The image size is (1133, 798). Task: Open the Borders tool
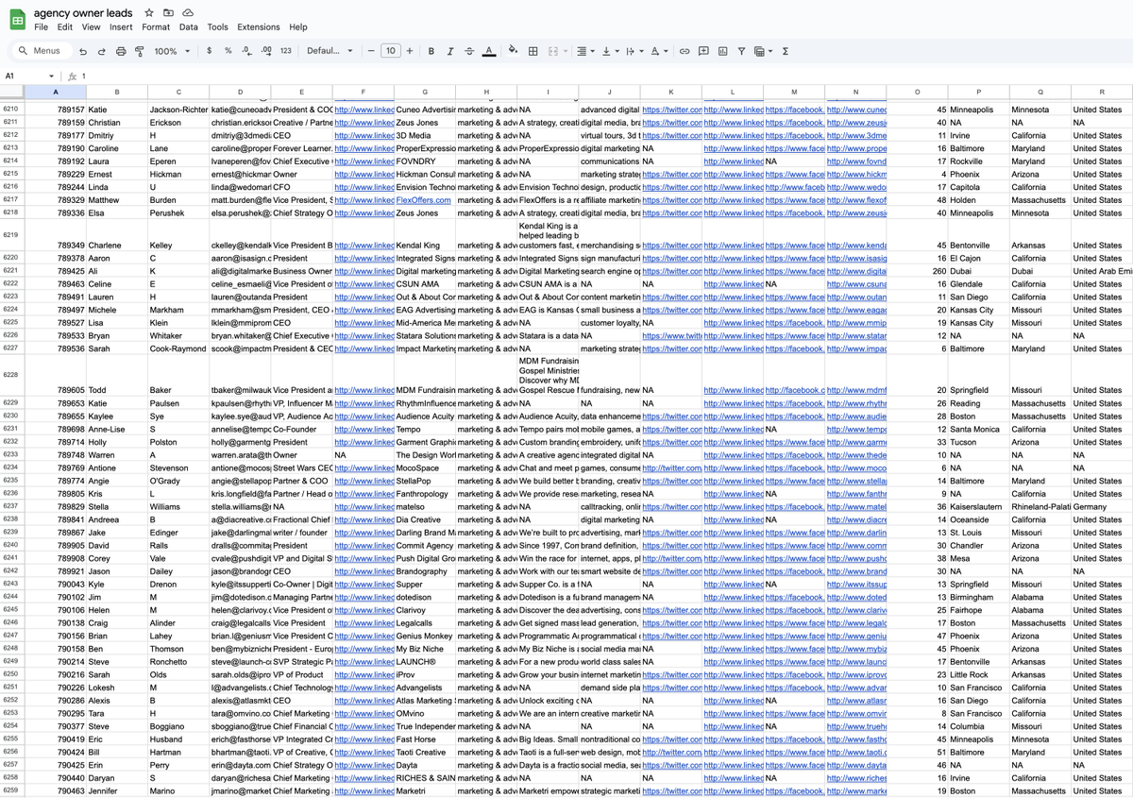(x=533, y=51)
